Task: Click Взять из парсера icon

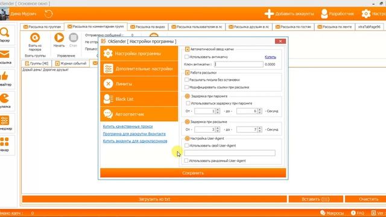Action: (35, 38)
